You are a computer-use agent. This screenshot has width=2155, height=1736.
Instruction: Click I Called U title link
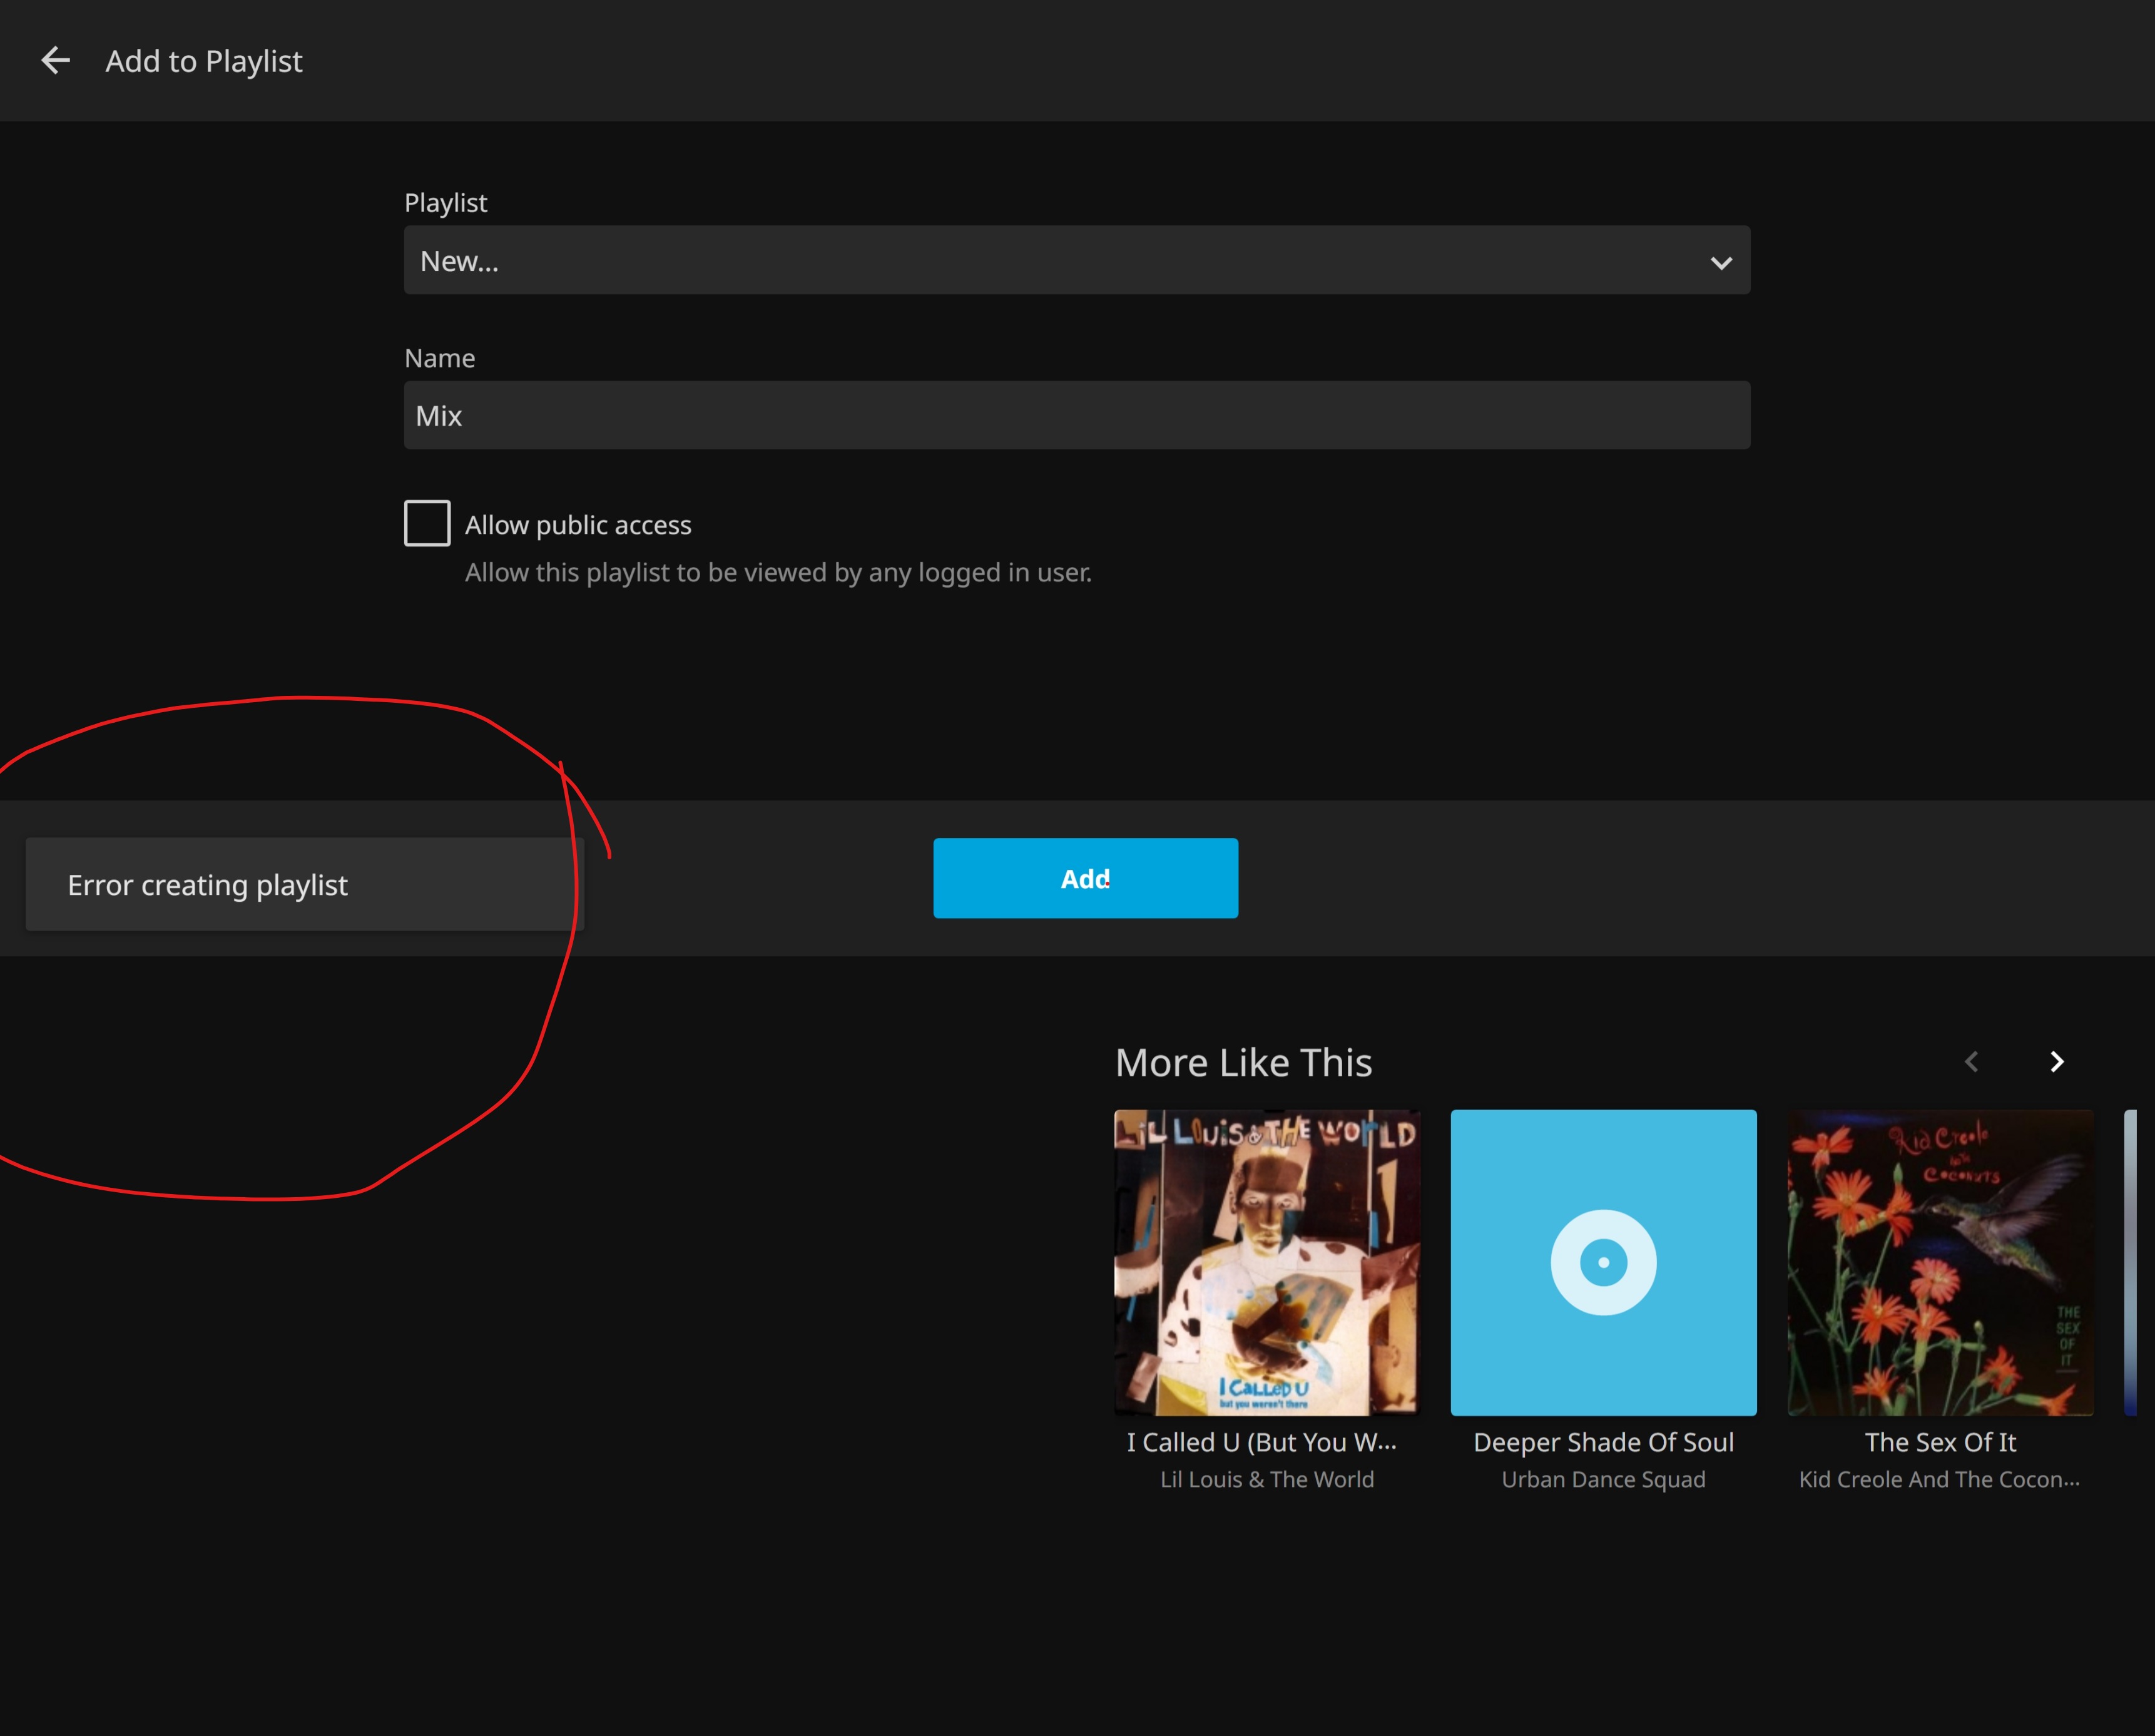(1262, 1442)
